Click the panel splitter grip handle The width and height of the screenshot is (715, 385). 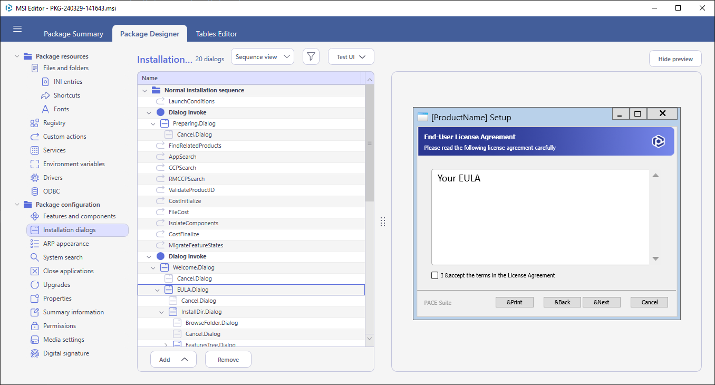pos(383,222)
